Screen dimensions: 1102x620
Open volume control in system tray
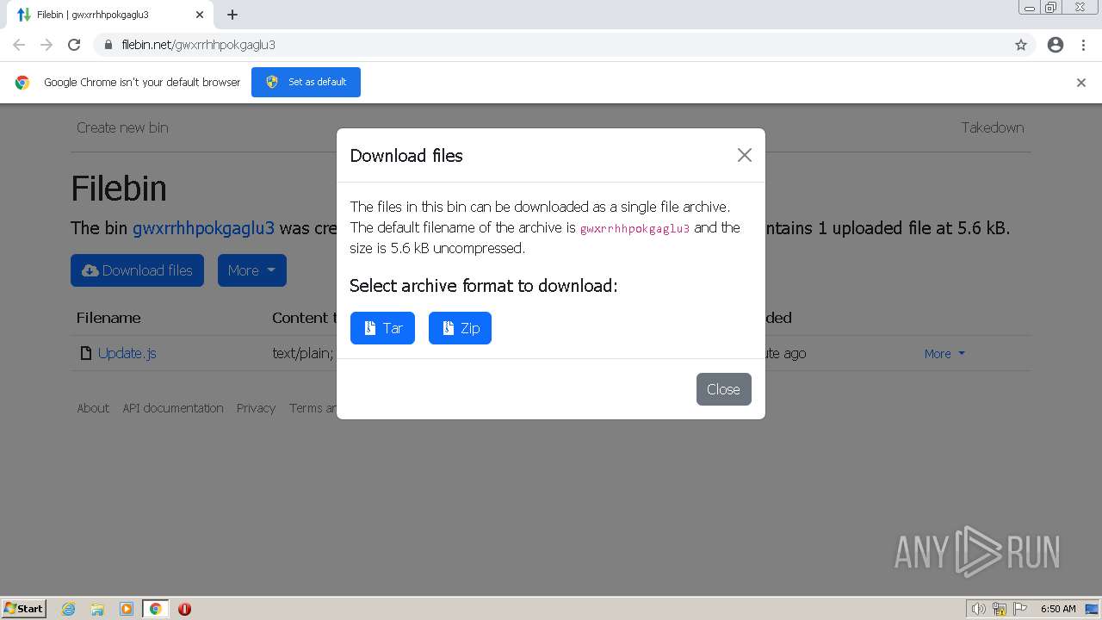(978, 609)
